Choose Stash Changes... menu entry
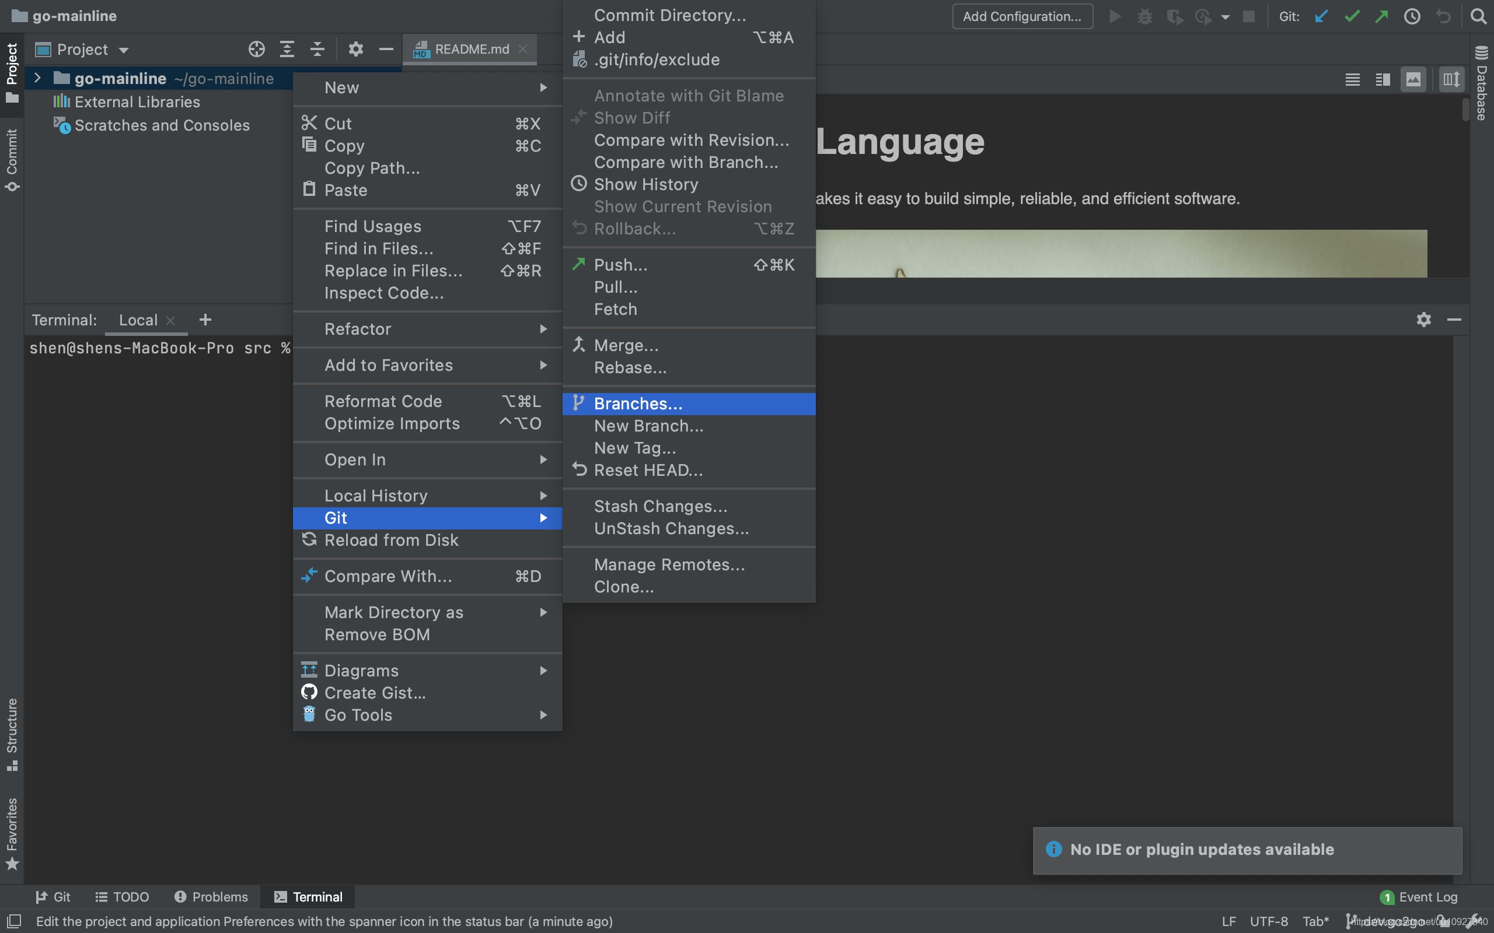The image size is (1494, 933). (661, 506)
